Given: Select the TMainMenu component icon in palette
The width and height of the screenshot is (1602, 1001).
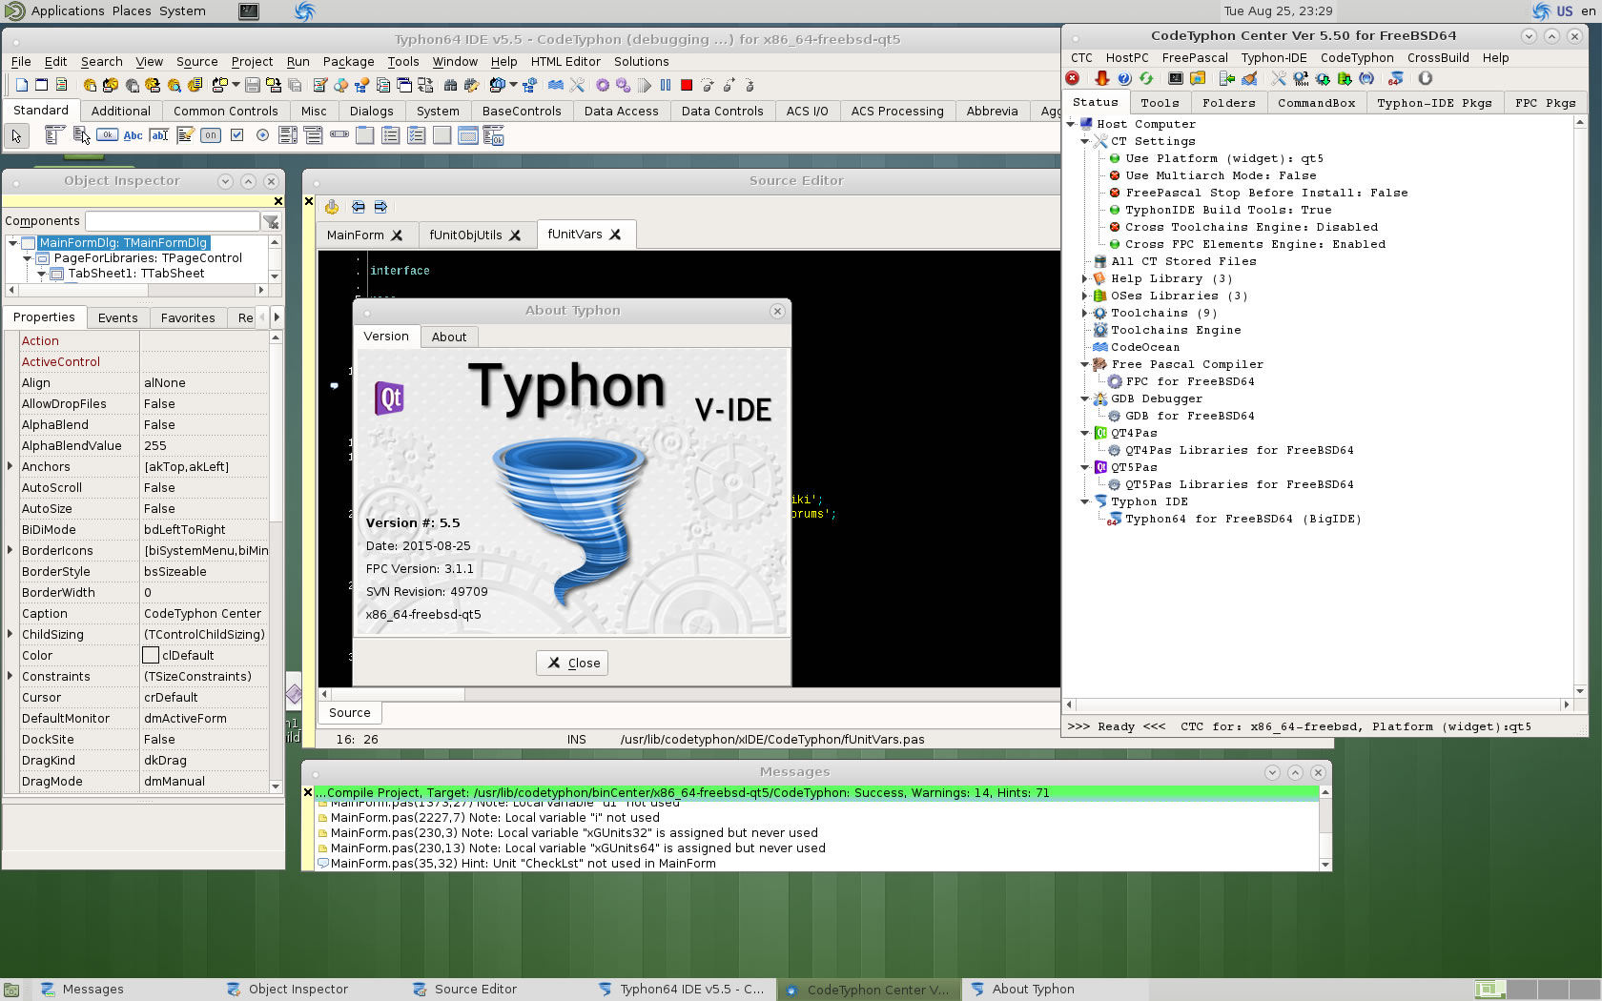Looking at the screenshot, I should pyautogui.click(x=55, y=135).
